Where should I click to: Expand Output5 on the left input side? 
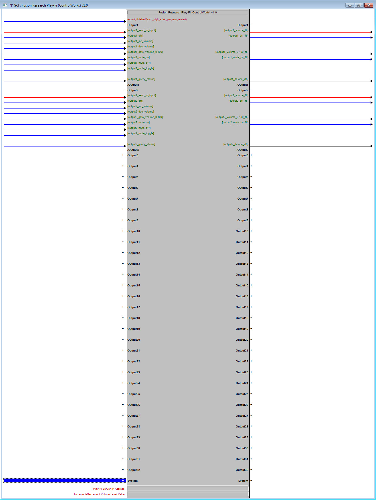click(x=123, y=177)
